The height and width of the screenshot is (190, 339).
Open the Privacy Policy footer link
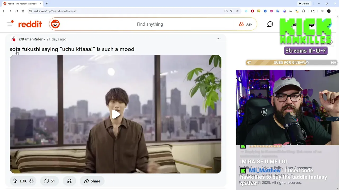272,168
